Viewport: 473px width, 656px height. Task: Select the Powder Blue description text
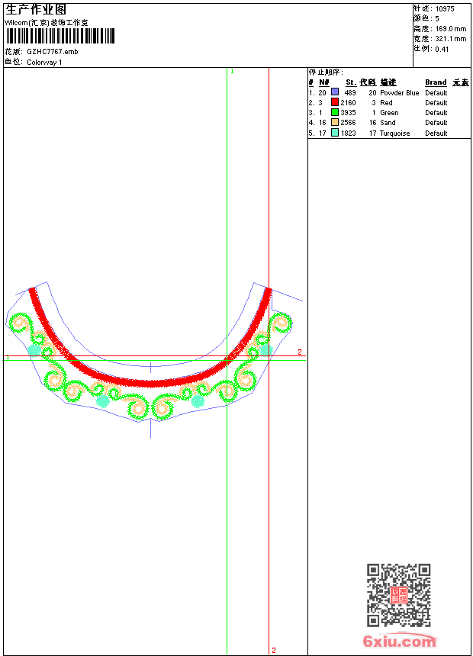point(399,93)
